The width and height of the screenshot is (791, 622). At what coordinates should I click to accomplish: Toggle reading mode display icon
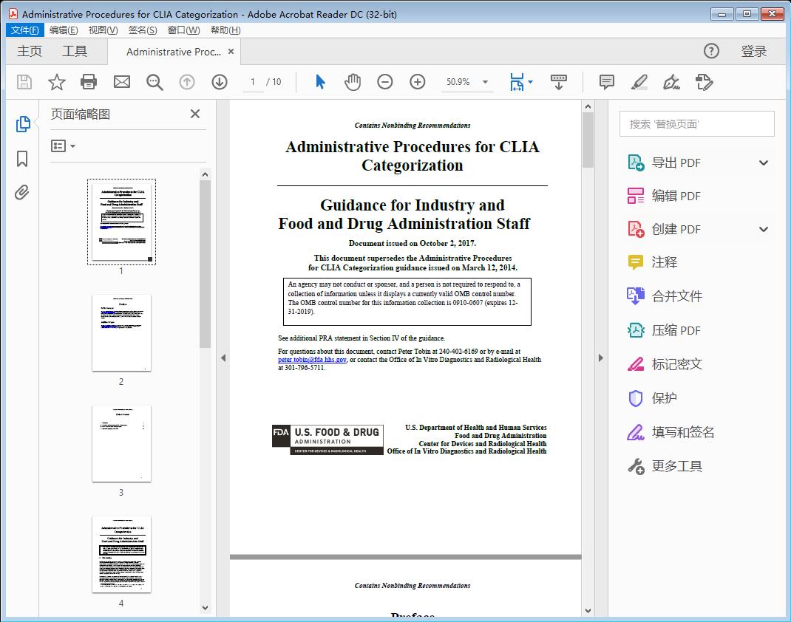558,82
